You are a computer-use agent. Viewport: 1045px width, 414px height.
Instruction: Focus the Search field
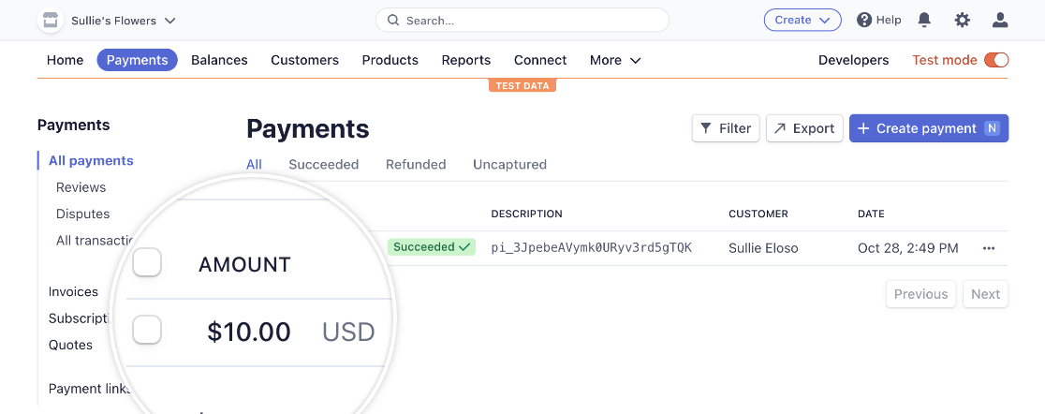tap(522, 20)
